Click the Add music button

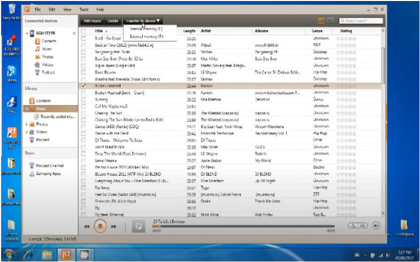tap(92, 20)
